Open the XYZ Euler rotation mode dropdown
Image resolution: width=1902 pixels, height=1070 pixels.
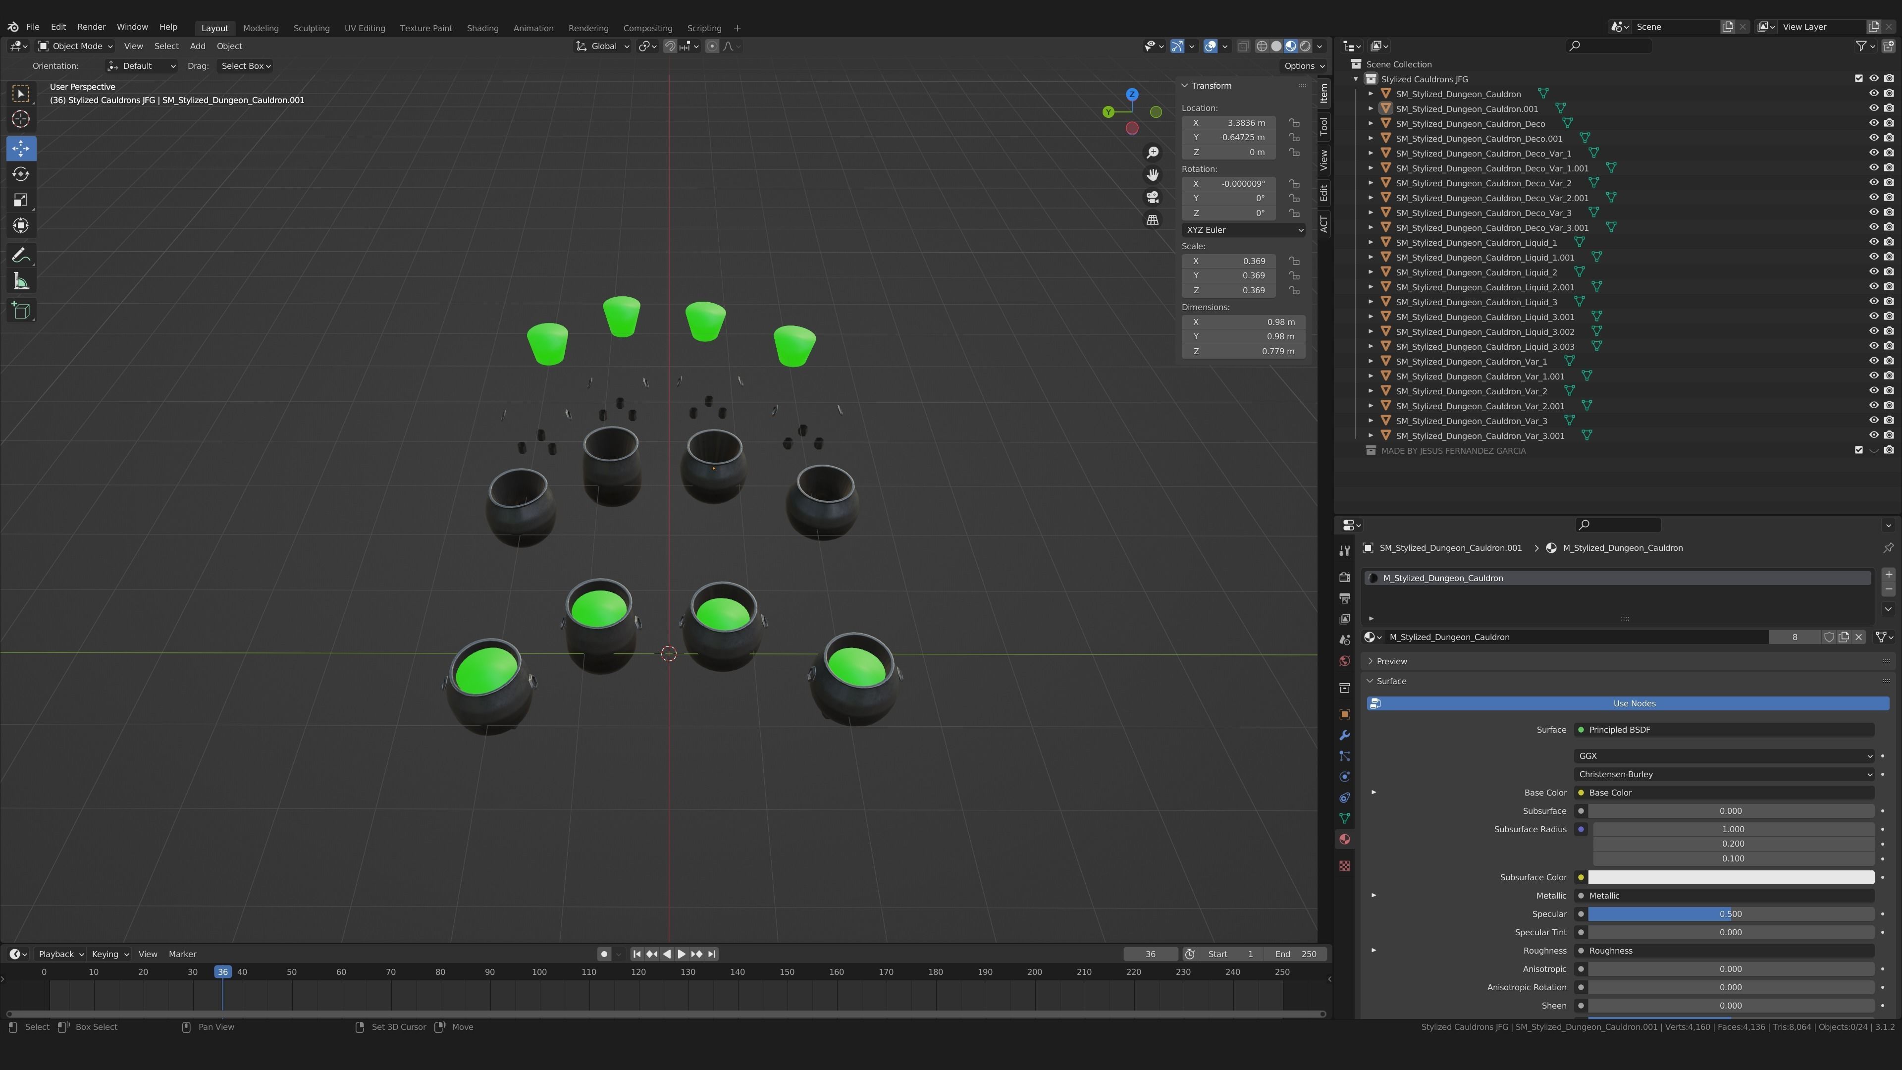click(1243, 230)
